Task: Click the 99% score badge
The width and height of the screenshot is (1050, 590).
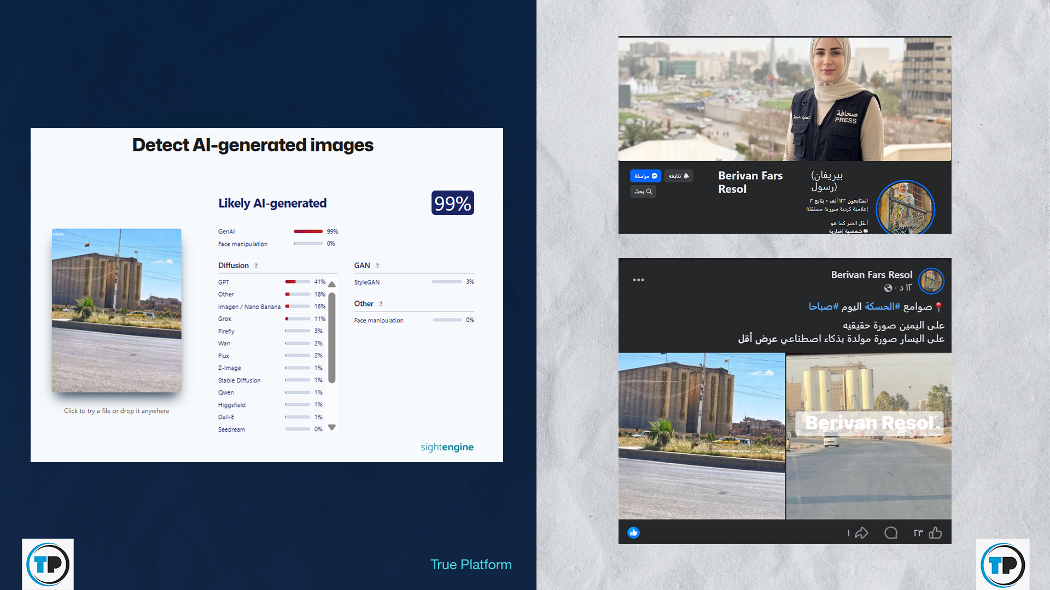Action: pos(453,203)
